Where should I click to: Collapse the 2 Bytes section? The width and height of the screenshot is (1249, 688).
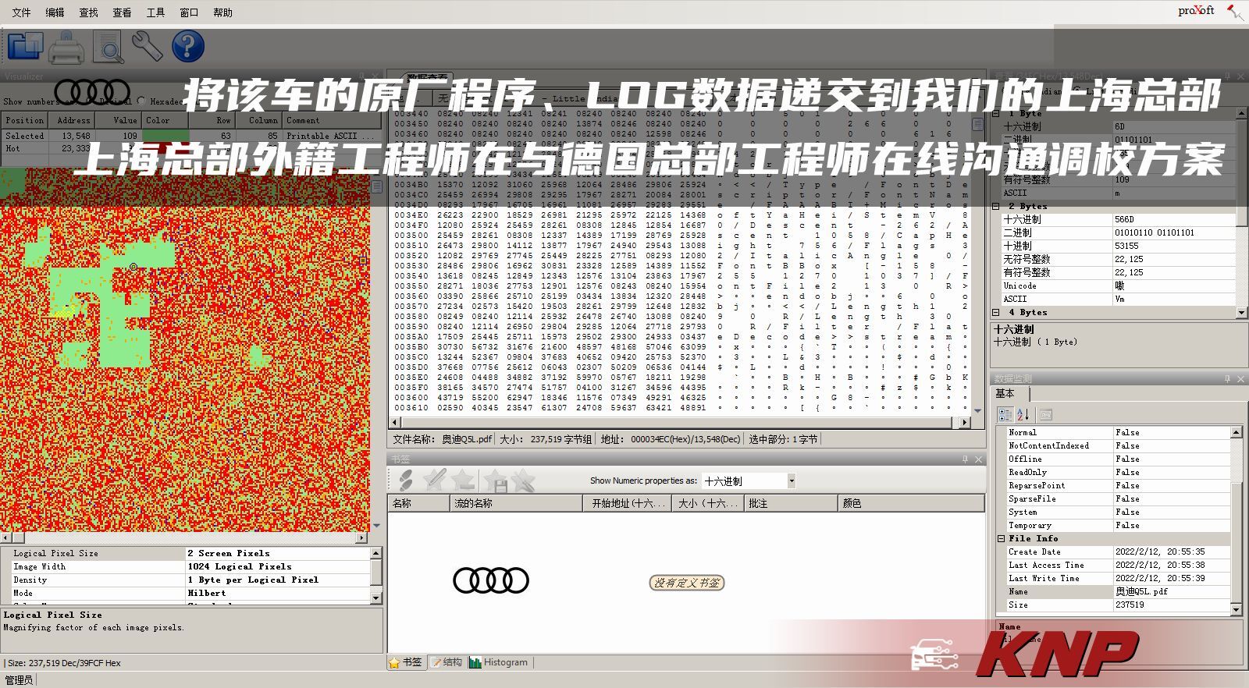pyautogui.click(x=996, y=207)
